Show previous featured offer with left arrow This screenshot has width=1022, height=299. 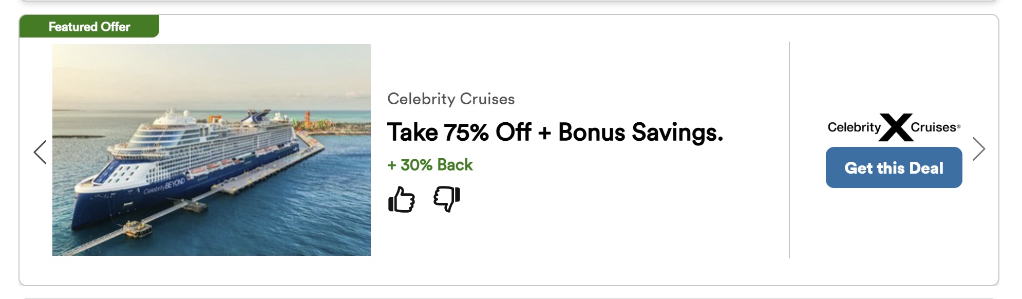[40, 152]
